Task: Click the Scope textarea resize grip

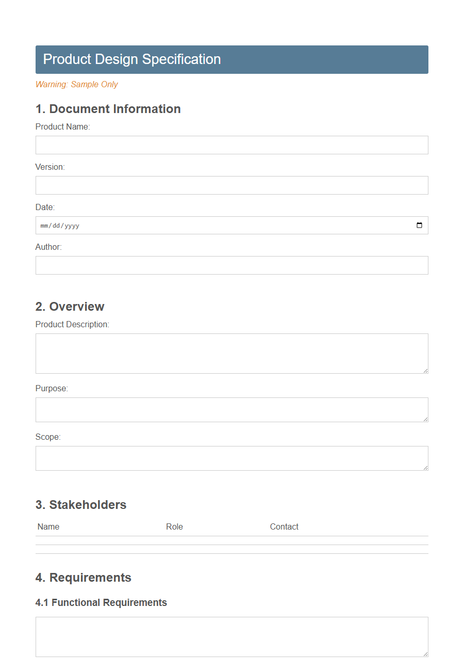Action: pyautogui.click(x=426, y=468)
